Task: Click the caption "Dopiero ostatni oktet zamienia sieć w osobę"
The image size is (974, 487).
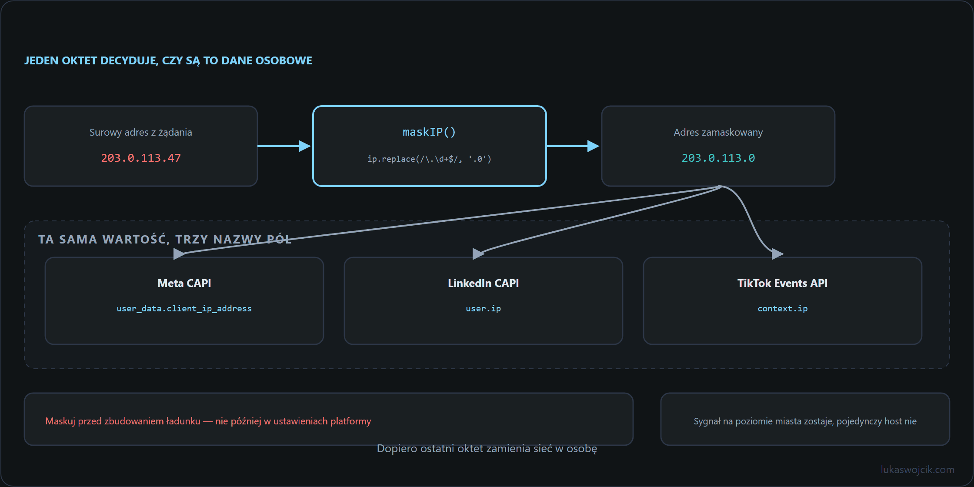Action: click(x=487, y=448)
